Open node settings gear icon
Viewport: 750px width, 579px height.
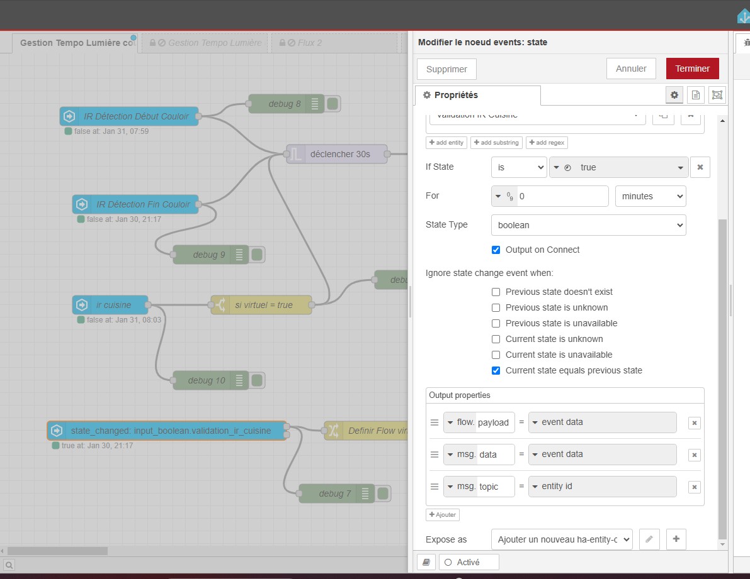674,95
